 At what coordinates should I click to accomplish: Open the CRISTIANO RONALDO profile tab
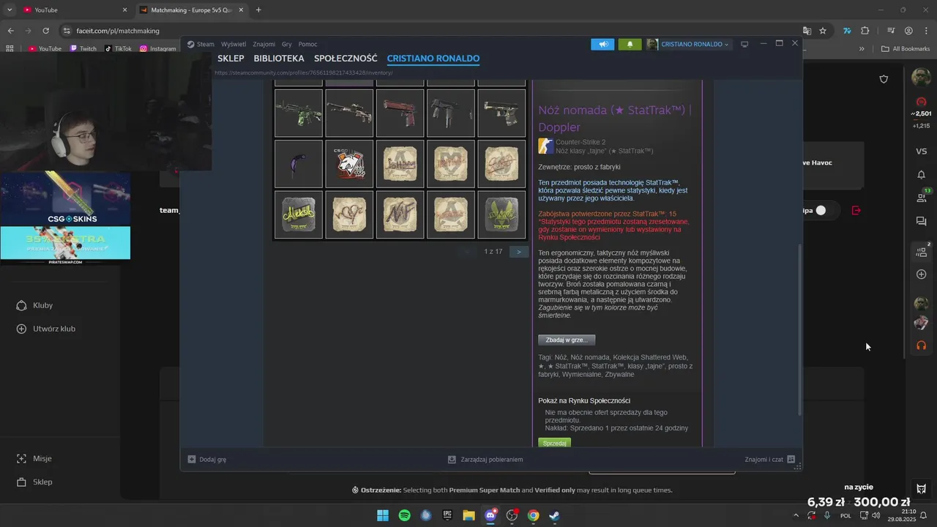click(x=433, y=59)
